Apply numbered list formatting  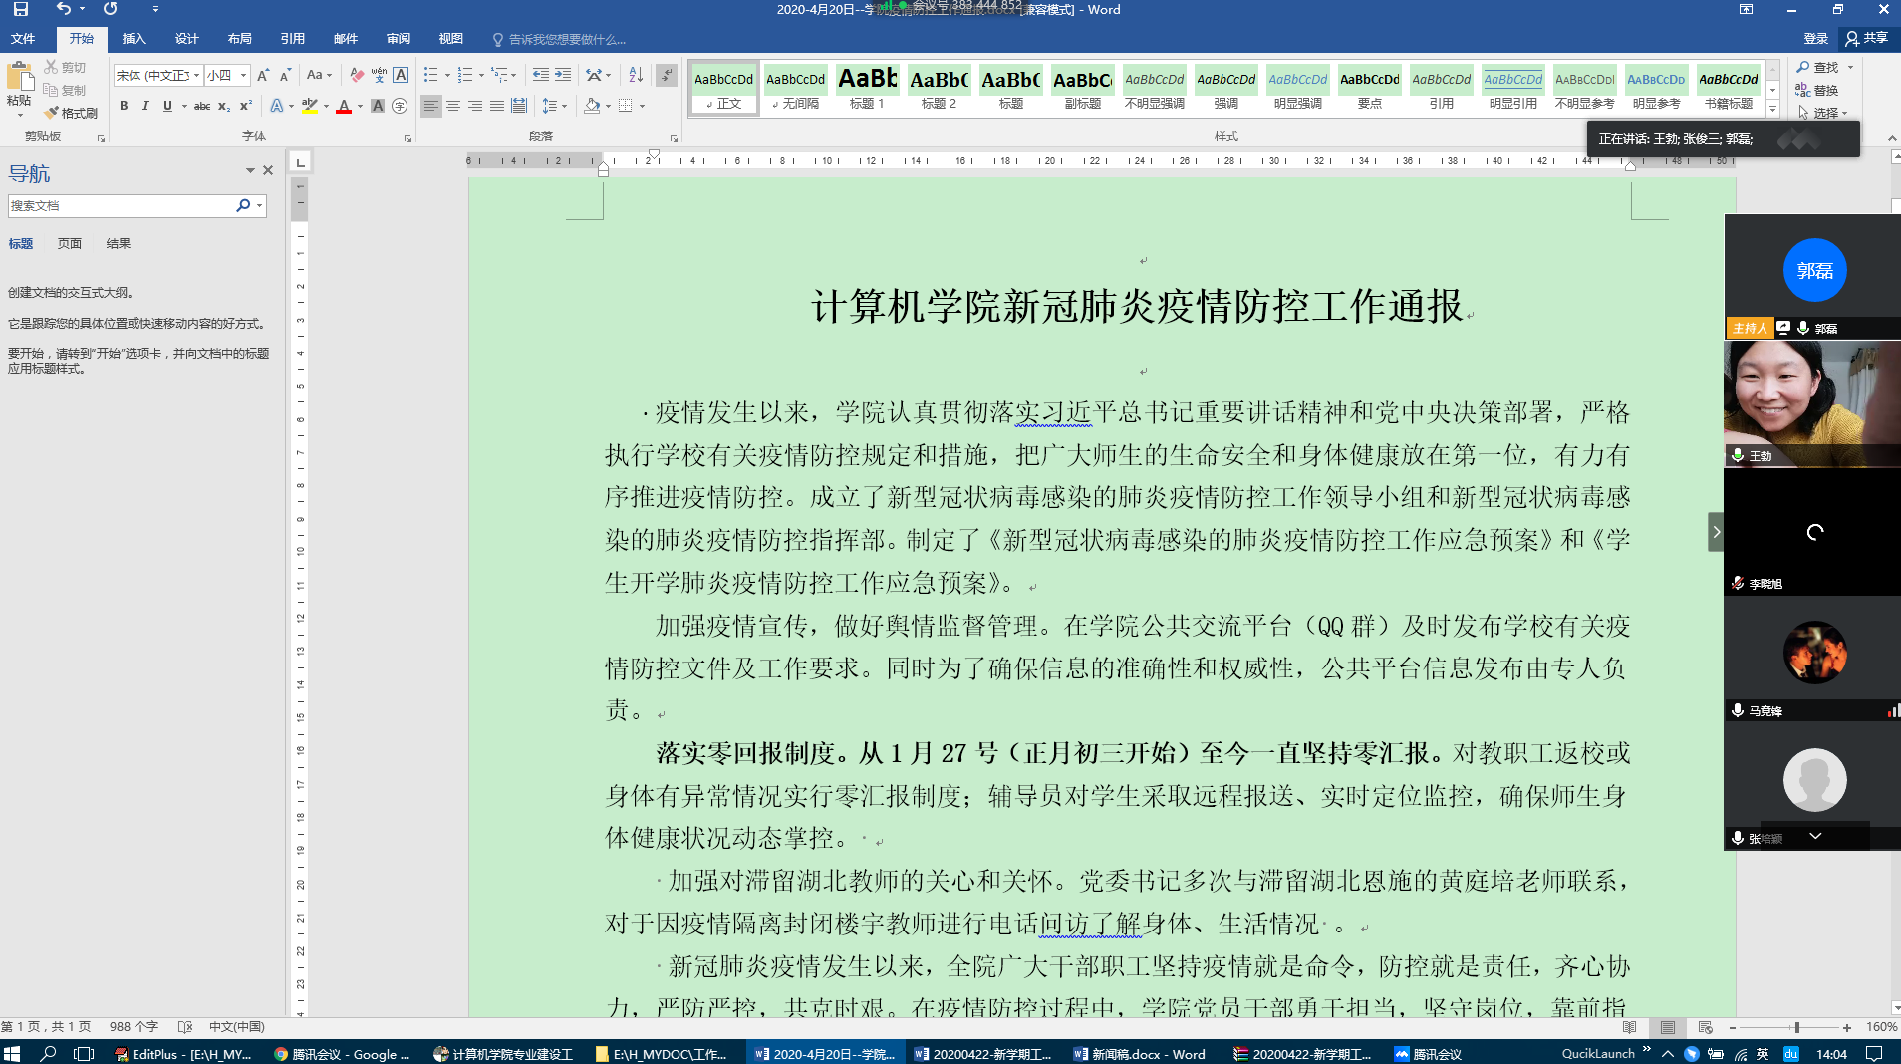coord(465,75)
